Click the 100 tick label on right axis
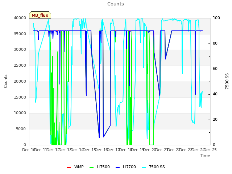Image resolution: width=232 pixels, height=174 pixels. coord(216,18)
